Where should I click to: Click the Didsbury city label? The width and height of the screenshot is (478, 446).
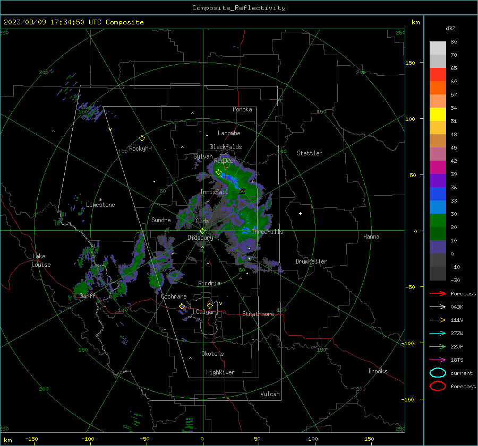click(x=200, y=238)
